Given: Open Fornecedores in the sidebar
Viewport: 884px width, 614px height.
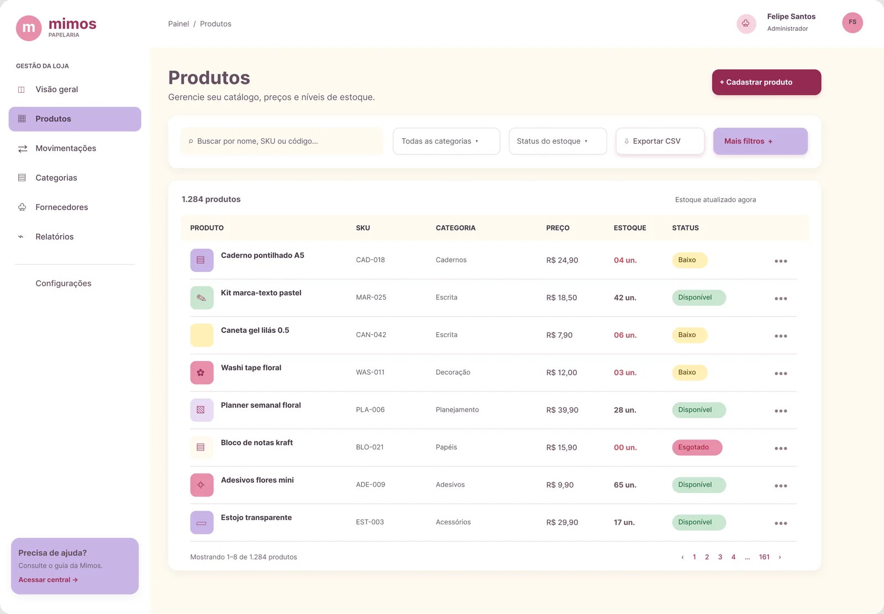Looking at the screenshot, I should [75, 207].
